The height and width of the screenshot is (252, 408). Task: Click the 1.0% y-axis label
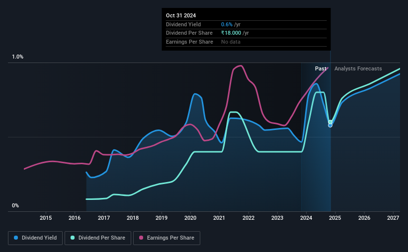click(x=18, y=57)
